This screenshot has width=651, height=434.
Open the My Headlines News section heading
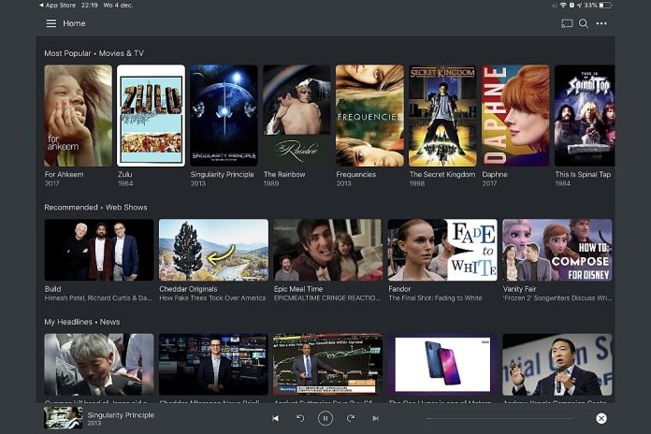(x=81, y=322)
